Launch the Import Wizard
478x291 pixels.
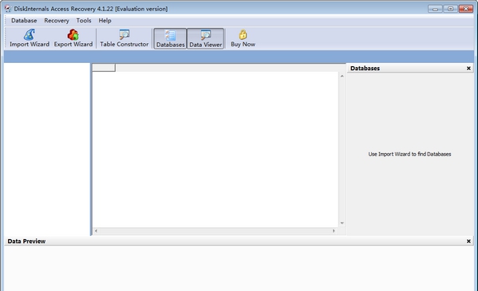(30, 38)
